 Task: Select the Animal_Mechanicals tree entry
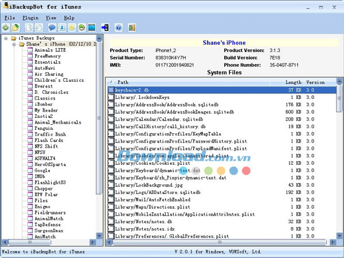(x=58, y=122)
